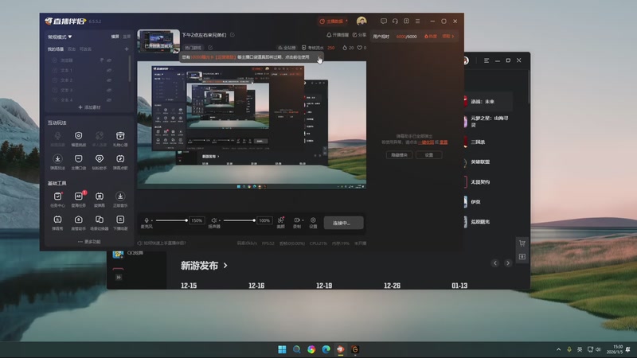Image resolution: width=637 pixels, height=358 pixels.
Task: Click the microphone volume slider handle
Action: [x=186, y=220]
